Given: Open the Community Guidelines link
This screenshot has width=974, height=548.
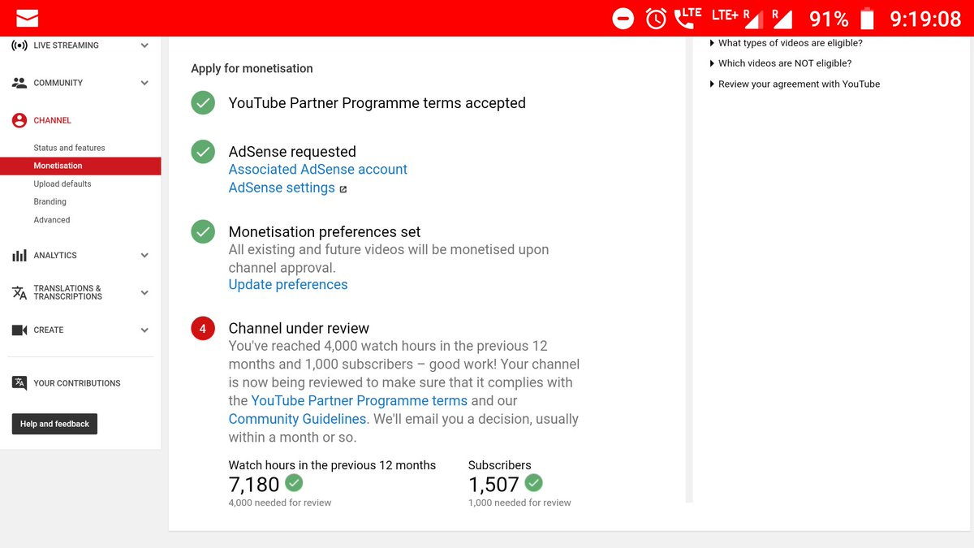Looking at the screenshot, I should 297,420.
